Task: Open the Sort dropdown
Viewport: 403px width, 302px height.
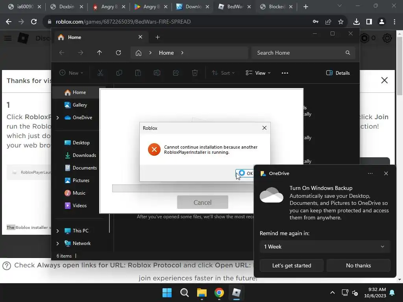Action: pos(223,73)
